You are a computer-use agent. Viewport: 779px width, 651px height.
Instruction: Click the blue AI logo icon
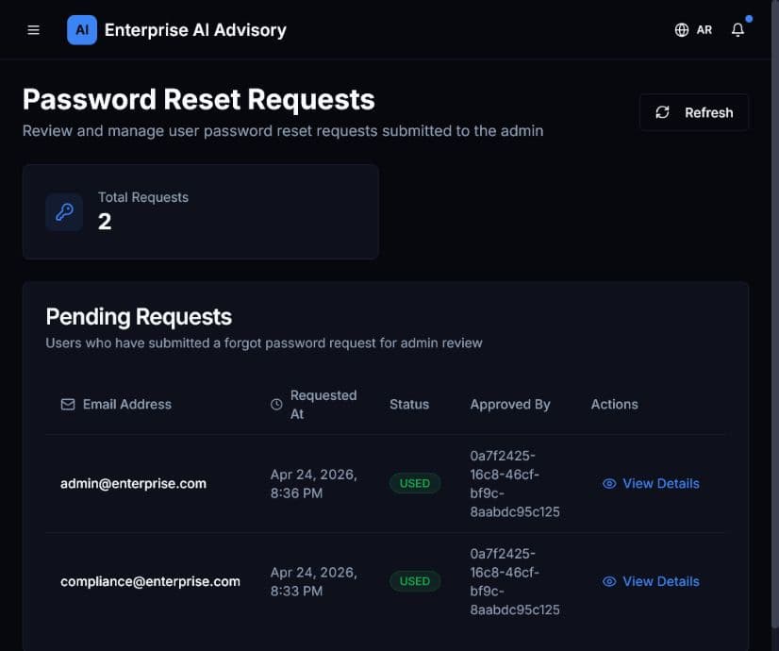pyautogui.click(x=82, y=30)
